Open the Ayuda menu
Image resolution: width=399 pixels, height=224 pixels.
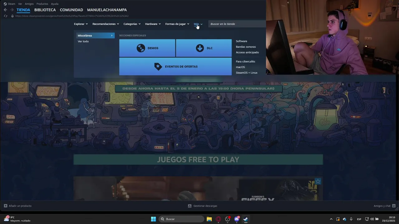pyautogui.click(x=55, y=4)
